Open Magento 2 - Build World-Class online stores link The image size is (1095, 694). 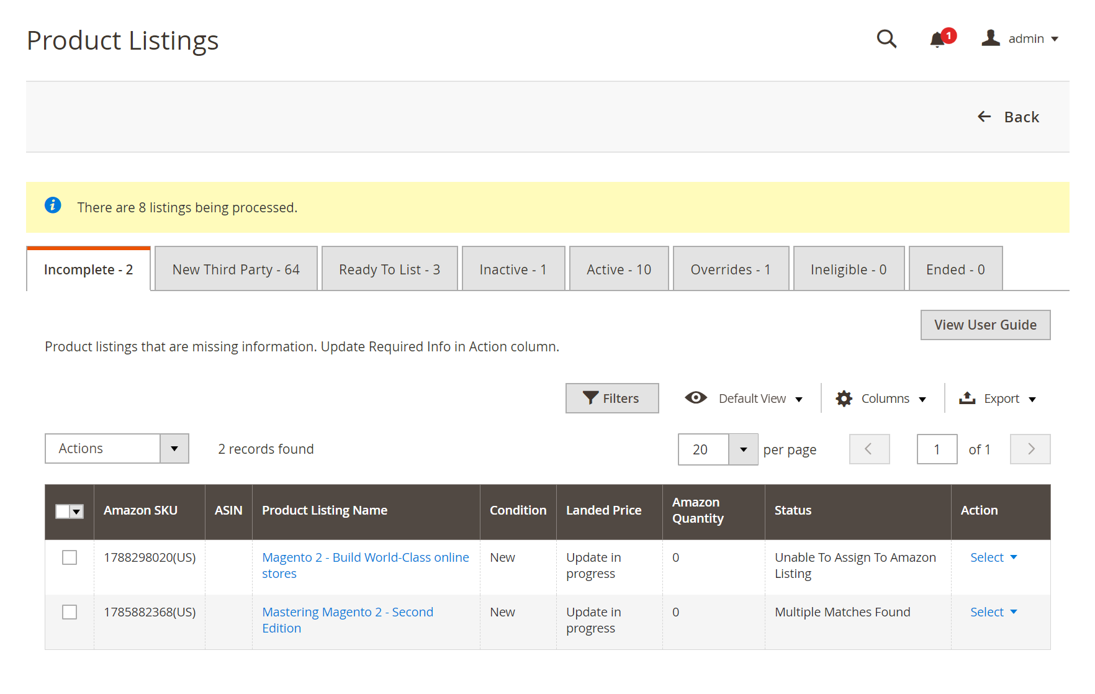coord(365,566)
